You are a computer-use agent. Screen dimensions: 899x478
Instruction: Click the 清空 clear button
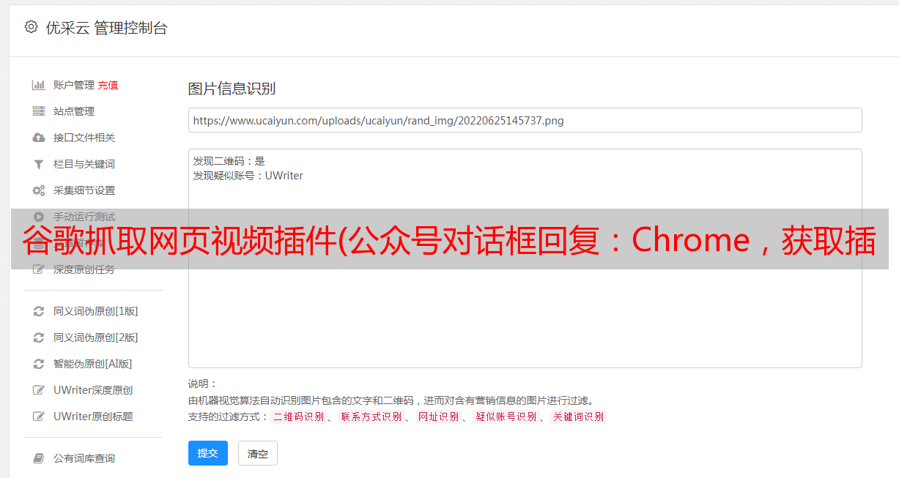pyautogui.click(x=258, y=454)
